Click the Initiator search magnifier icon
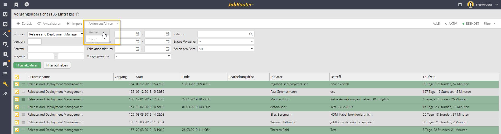Viewport: 501px width, 134px height. pyautogui.click(x=251, y=34)
